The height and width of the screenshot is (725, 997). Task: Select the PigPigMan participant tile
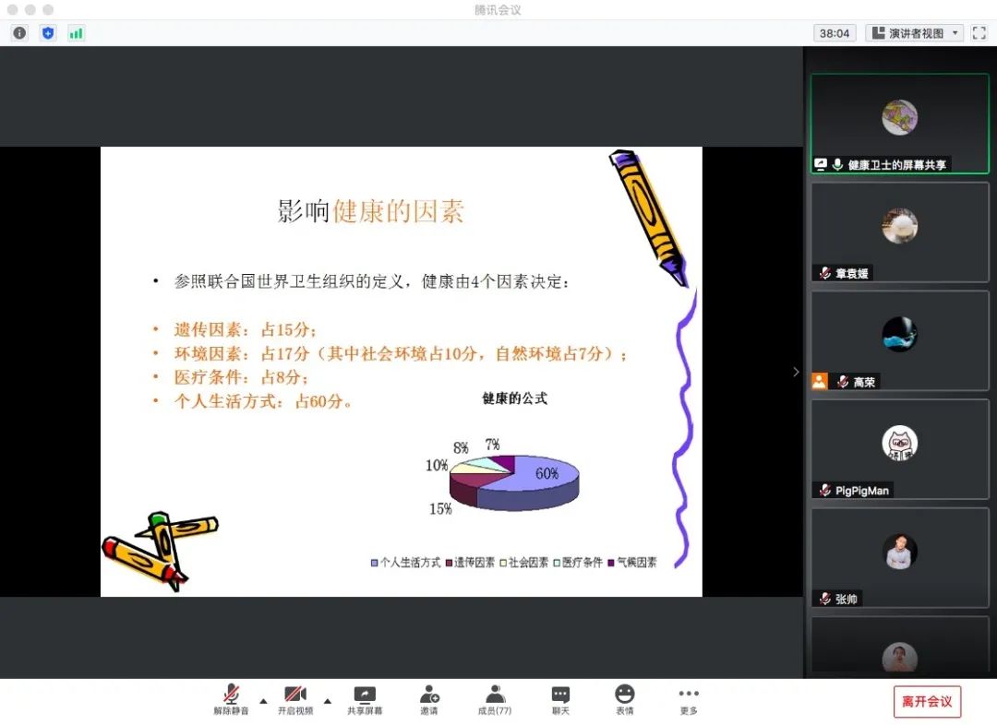point(899,449)
